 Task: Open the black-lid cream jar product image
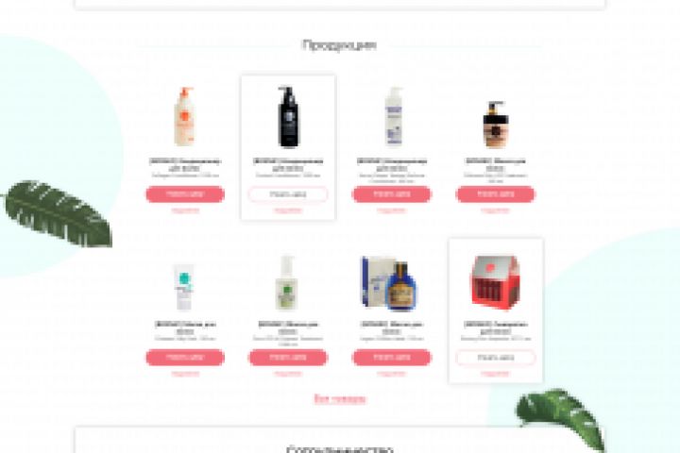click(496, 125)
